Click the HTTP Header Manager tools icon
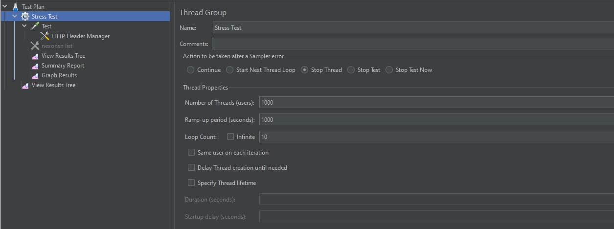This screenshot has width=614, height=229. [x=45, y=36]
